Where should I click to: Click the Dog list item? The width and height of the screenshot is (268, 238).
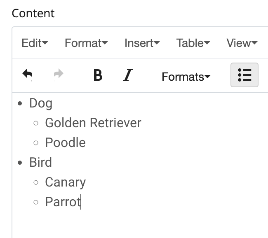(41, 103)
